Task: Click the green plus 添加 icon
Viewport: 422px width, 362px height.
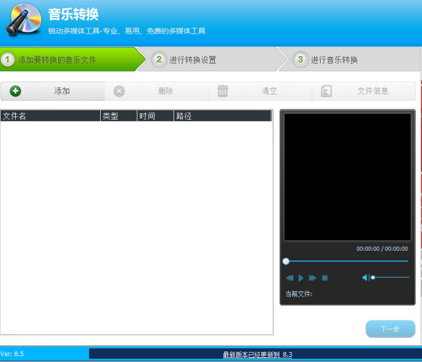Action: coord(16,91)
